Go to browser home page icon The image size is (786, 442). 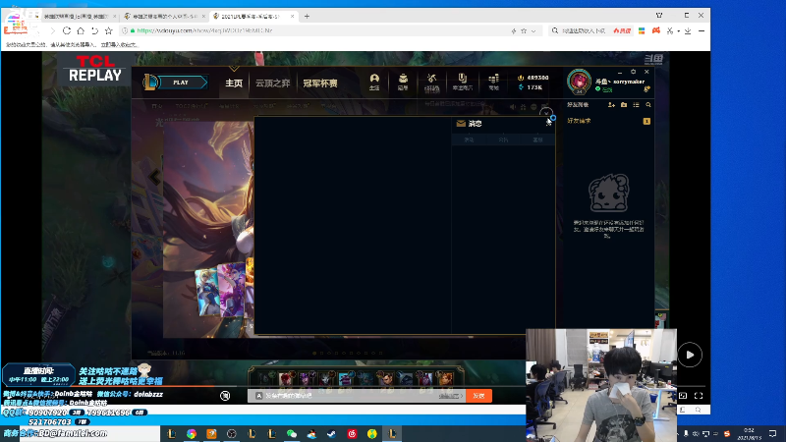(x=81, y=30)
